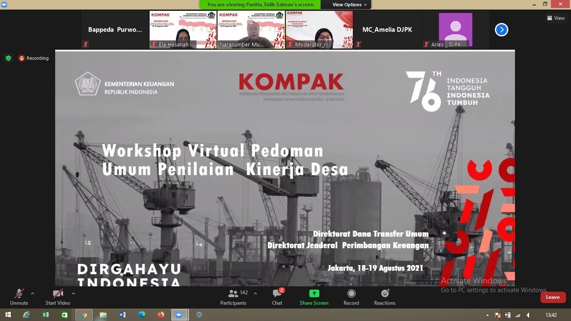Open the Action Center flag icon
The image size is (571, 321).
coord(497,315)
